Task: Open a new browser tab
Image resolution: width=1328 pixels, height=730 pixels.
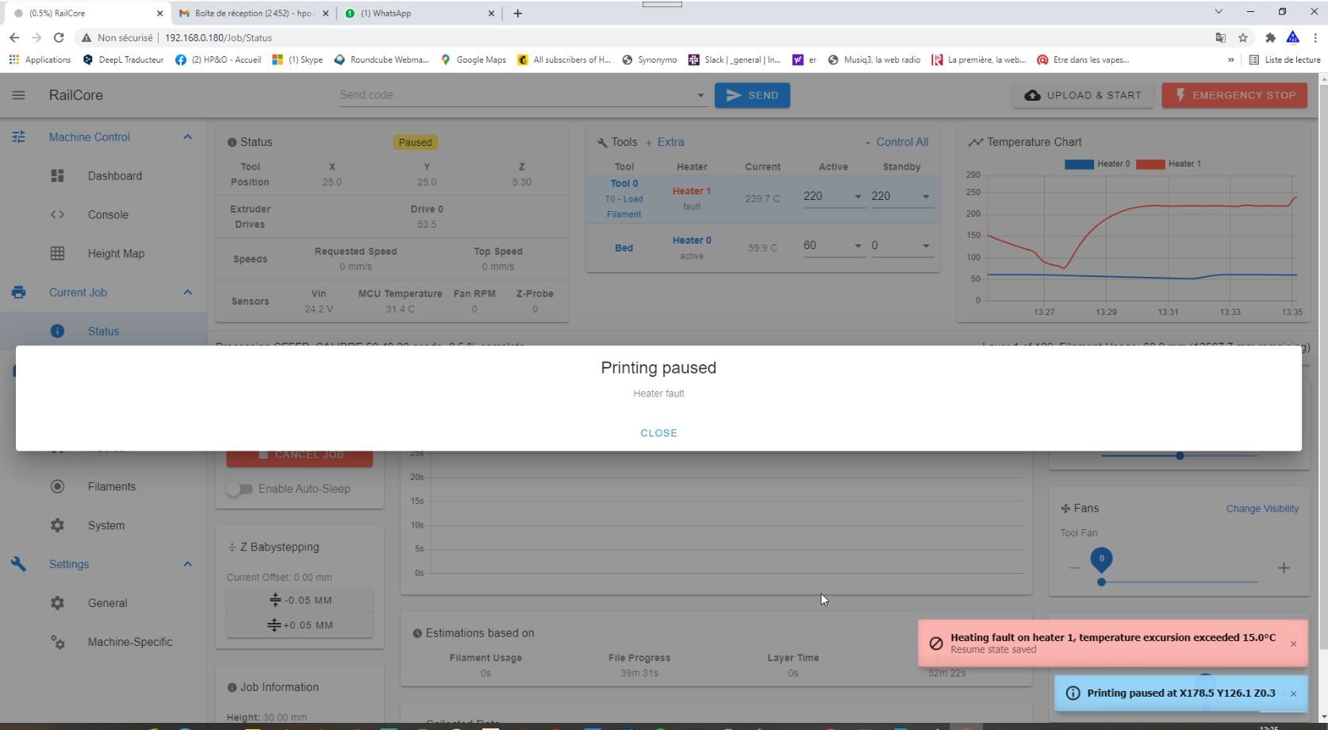Action: (x=517, y=13)
